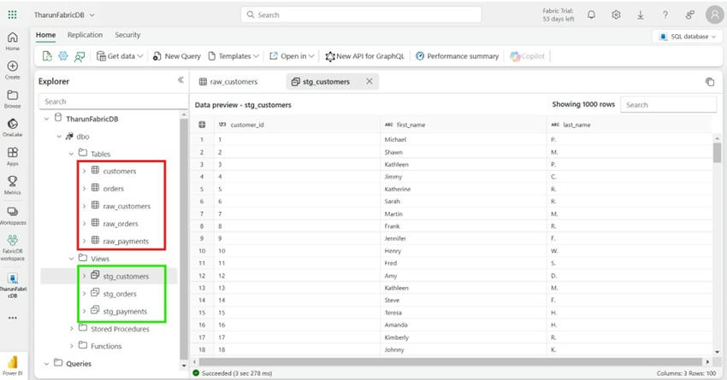
Task: Click the toolbar feedback person icon
Action: (x=80, y=56)
